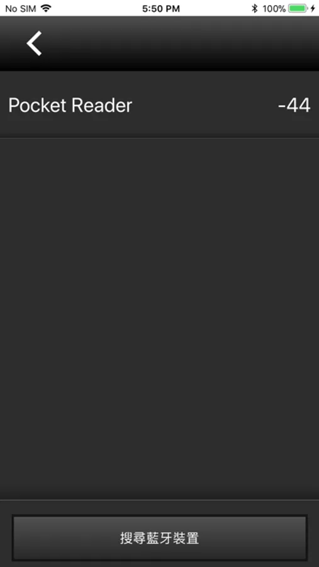Image resolution: width=319 pixels, height=567 pixels.
Task: Click the divider below Pocket Reader row
Action: pos(159,138)
